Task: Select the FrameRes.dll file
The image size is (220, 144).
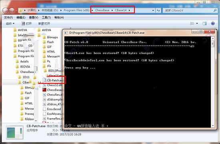Action: pos(52,119)
